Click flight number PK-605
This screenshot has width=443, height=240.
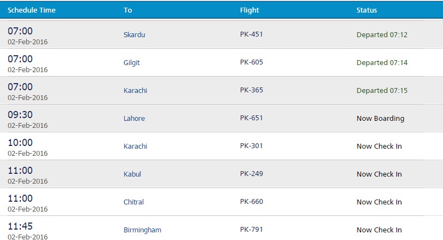click(251, 62)
